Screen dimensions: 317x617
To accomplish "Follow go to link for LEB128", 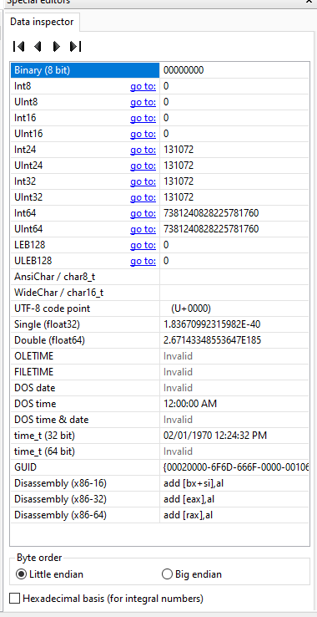I will (143, 245).
